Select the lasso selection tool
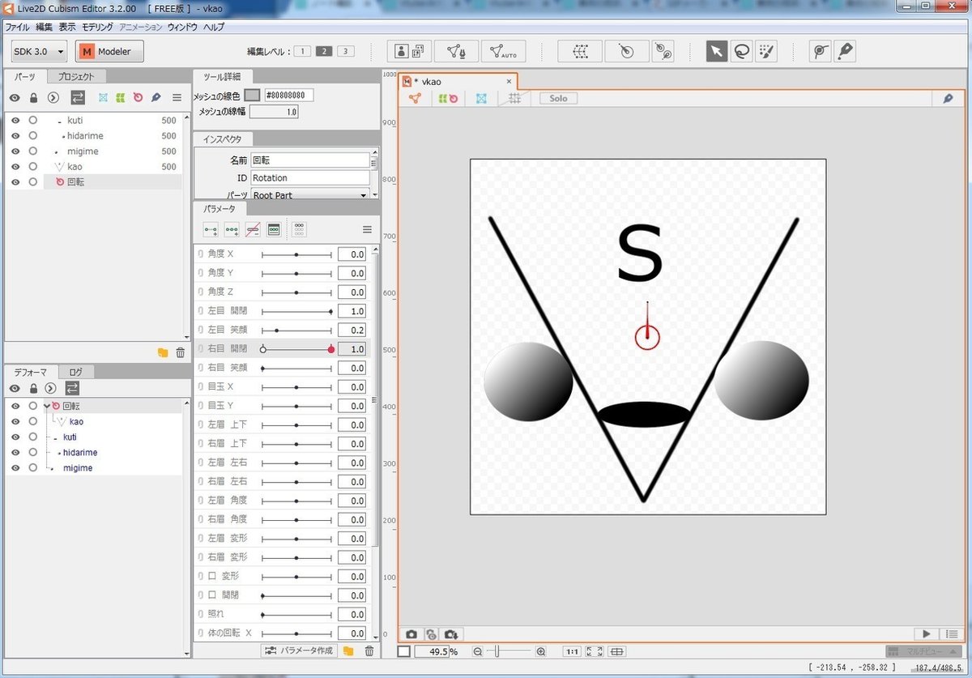 tap(741, 52)
